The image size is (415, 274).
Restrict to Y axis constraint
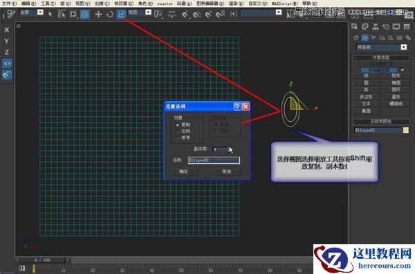coord(7,41)
